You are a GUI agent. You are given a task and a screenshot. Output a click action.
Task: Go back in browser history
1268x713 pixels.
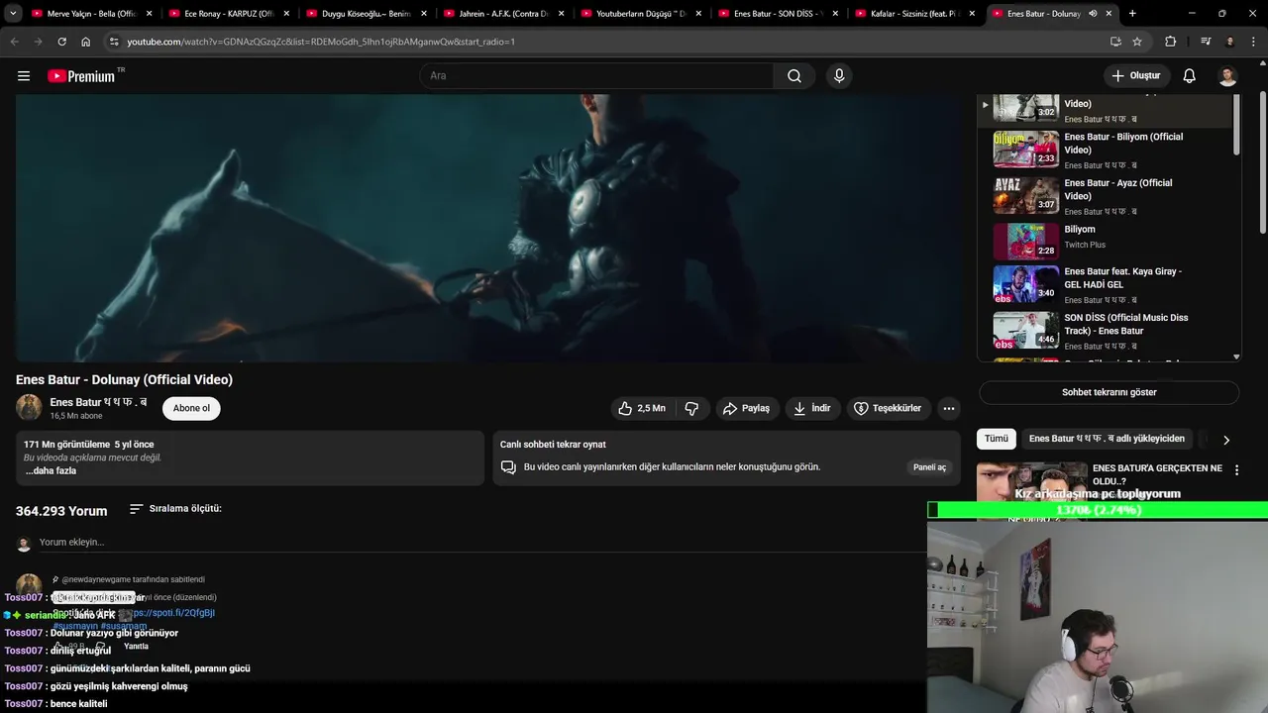[x=15, y=42]
